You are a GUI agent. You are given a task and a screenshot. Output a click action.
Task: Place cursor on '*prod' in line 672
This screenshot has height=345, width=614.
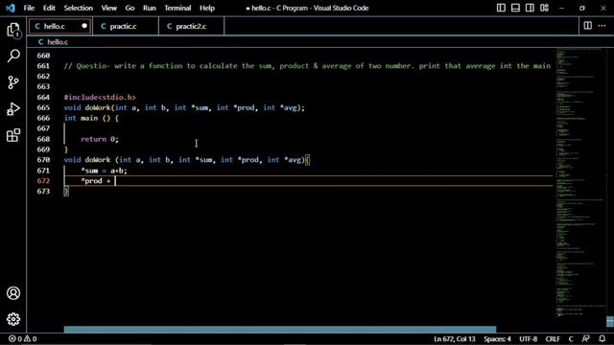[x=92, y=181]
